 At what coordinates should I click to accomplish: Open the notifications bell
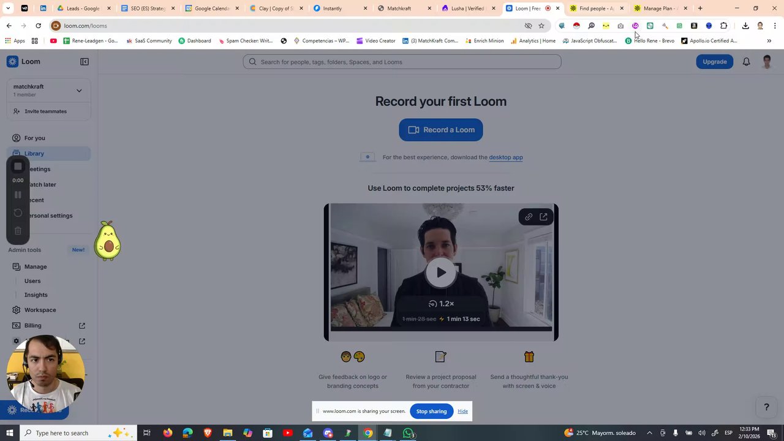(x=746, y=62)
